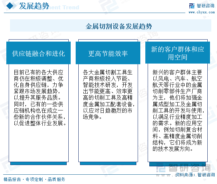This screenshot has height=184, width=217.
Task: Click the 智研咨询 logo icon at top right
Action: (x=192, y=6)
